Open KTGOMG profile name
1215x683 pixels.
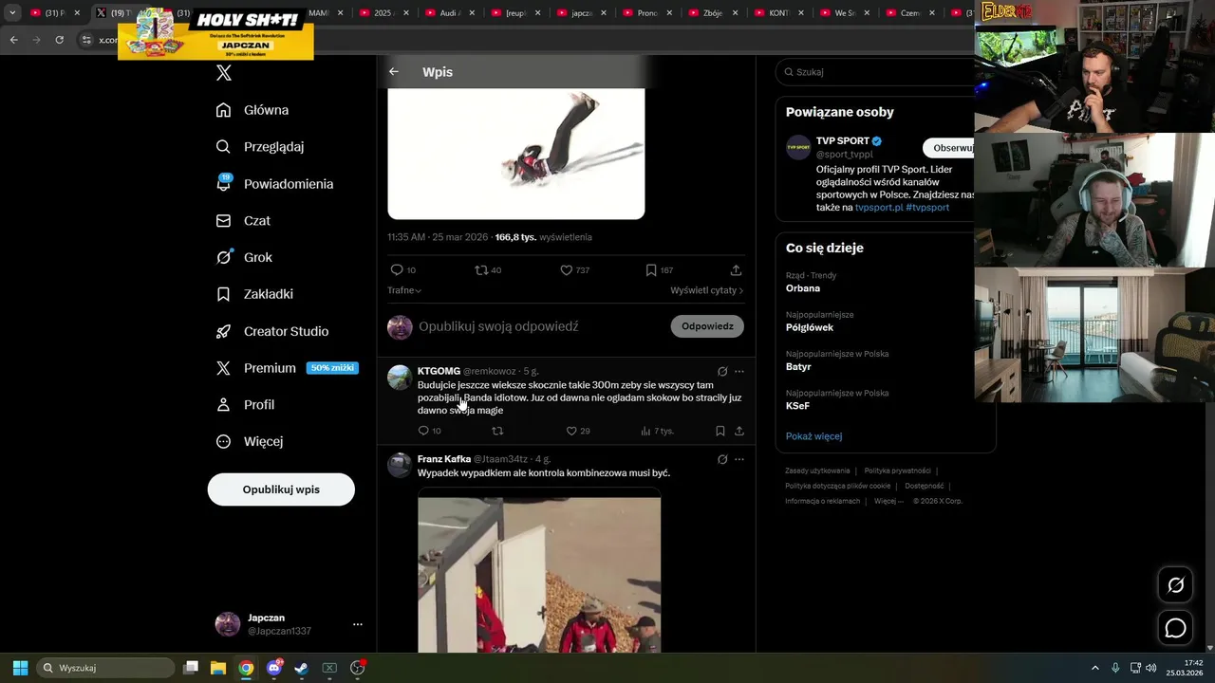tap(439, 371)
